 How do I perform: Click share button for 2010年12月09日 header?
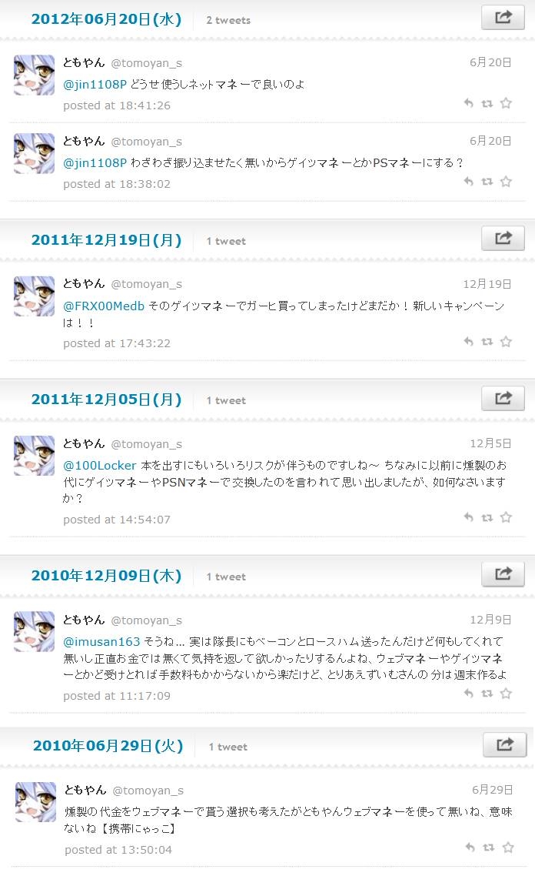click(x=503, y=574)
